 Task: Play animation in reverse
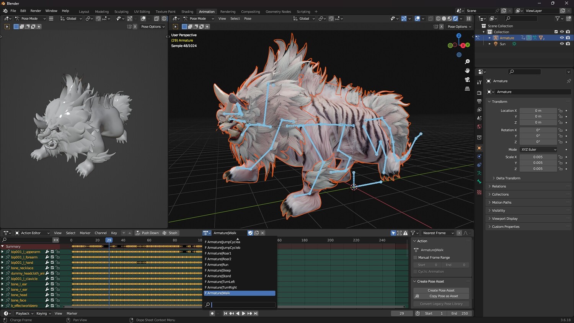coord(238,313)
